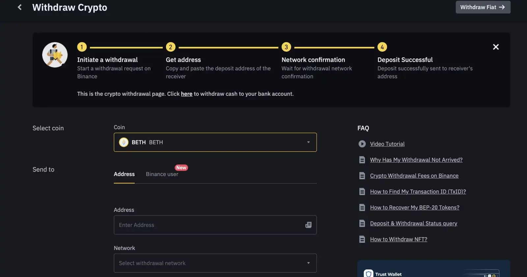The width and height of the screenshot is (527, 277).
Task: Click the BETH coin logo icon
Action: click(x=124, y=142)
